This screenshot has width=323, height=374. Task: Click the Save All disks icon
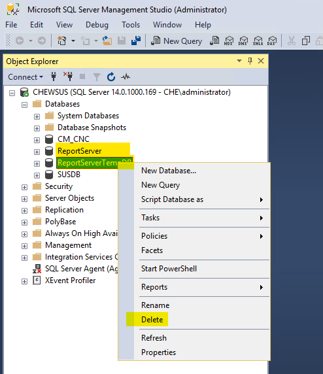tap(136, 41)
